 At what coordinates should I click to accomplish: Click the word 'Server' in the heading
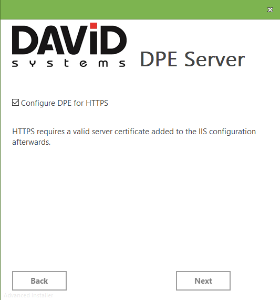(214, 59)
